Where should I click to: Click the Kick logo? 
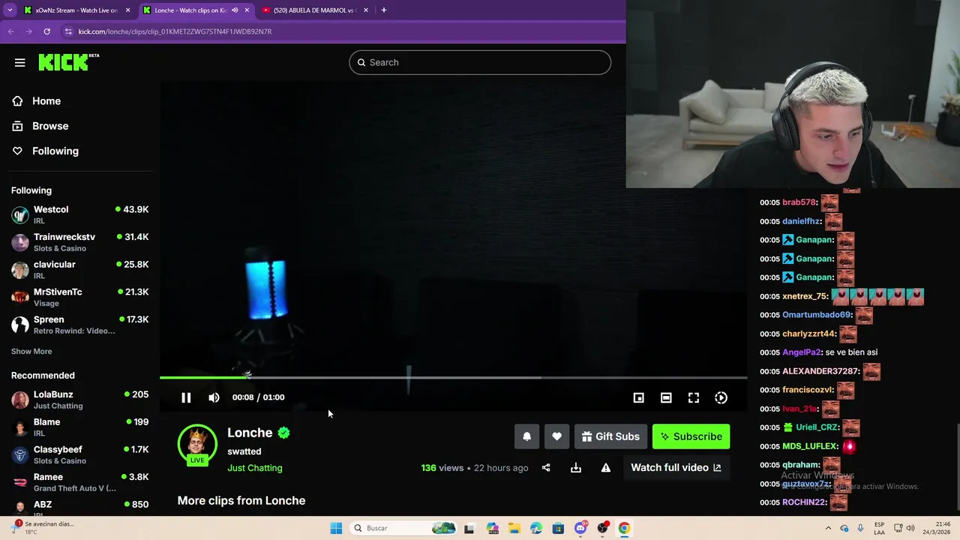click(68, 62)
